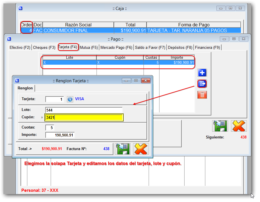Screen dimensions: 260x202
Task: Click the edit row icon in Pago
Action: [202, 84]
